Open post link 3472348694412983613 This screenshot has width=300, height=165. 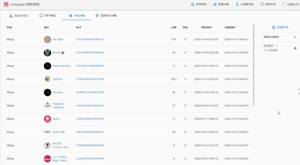[x=90, y=39]
